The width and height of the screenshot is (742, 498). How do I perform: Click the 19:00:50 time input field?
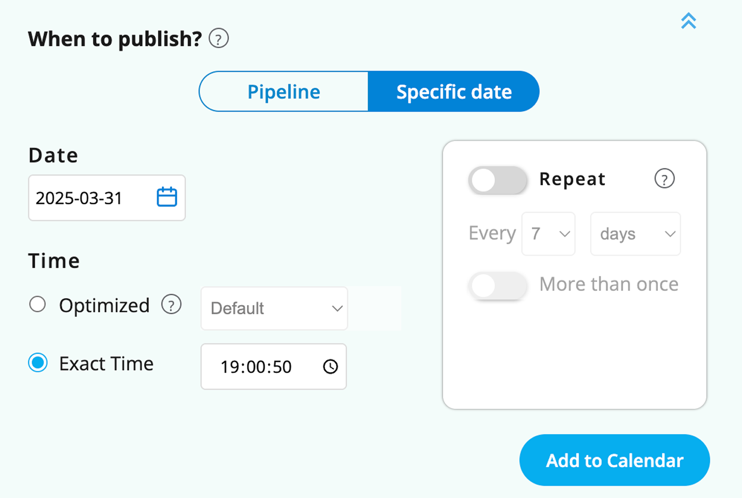(256, 367)
